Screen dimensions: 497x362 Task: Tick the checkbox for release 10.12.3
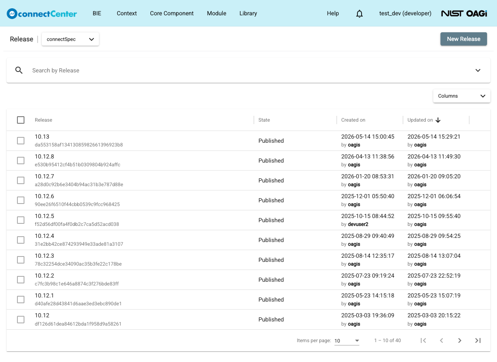21,260
